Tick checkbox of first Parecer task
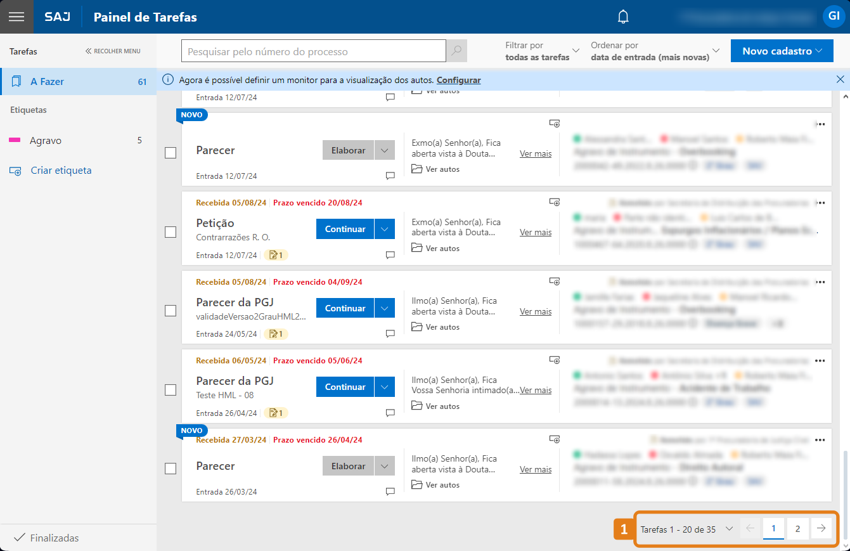 coord(171,153)
